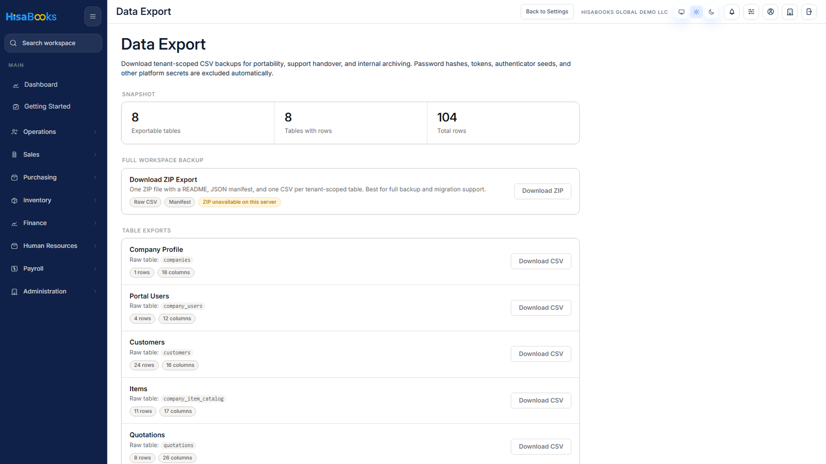Click the Inventory box icon

click(x=14, y=201)
